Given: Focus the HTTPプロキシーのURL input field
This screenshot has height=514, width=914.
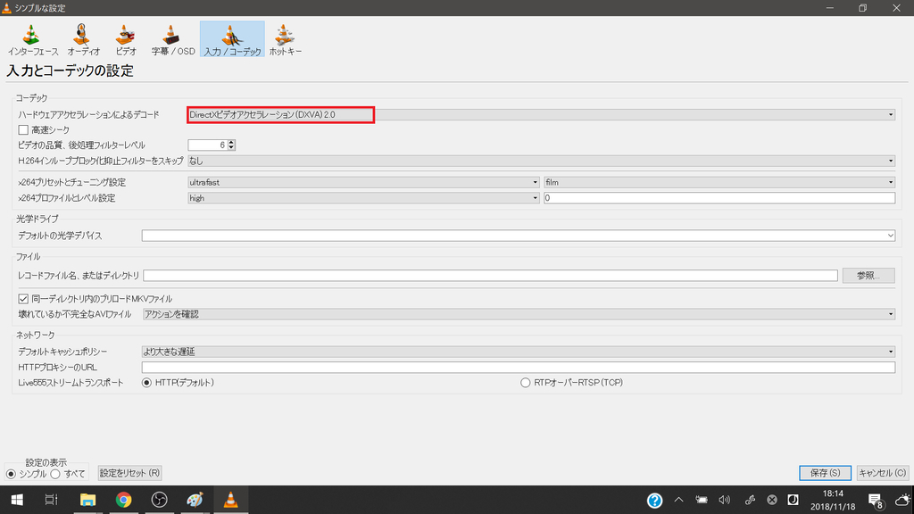Looking at the screenshot, I should click(x=519, y=367).
